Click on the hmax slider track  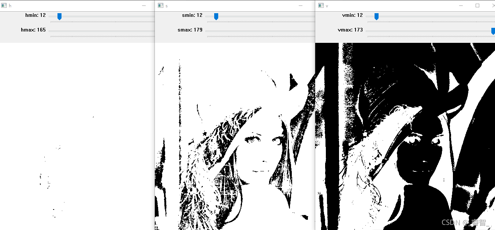click(x=102, y=31)
